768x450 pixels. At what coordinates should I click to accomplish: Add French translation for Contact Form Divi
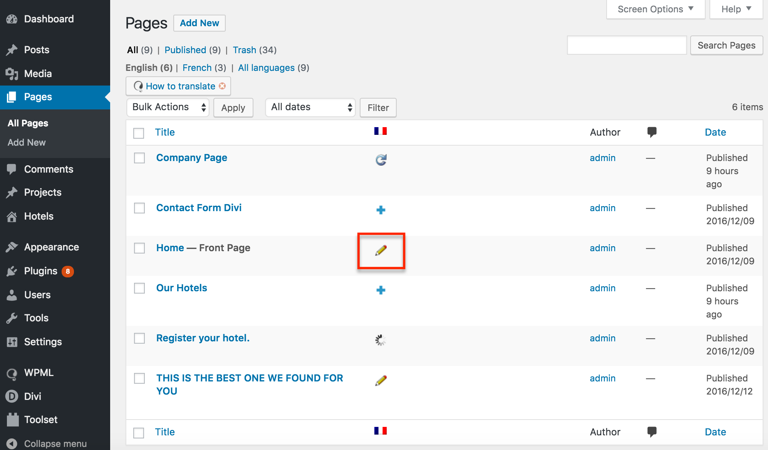pos(381,210)
